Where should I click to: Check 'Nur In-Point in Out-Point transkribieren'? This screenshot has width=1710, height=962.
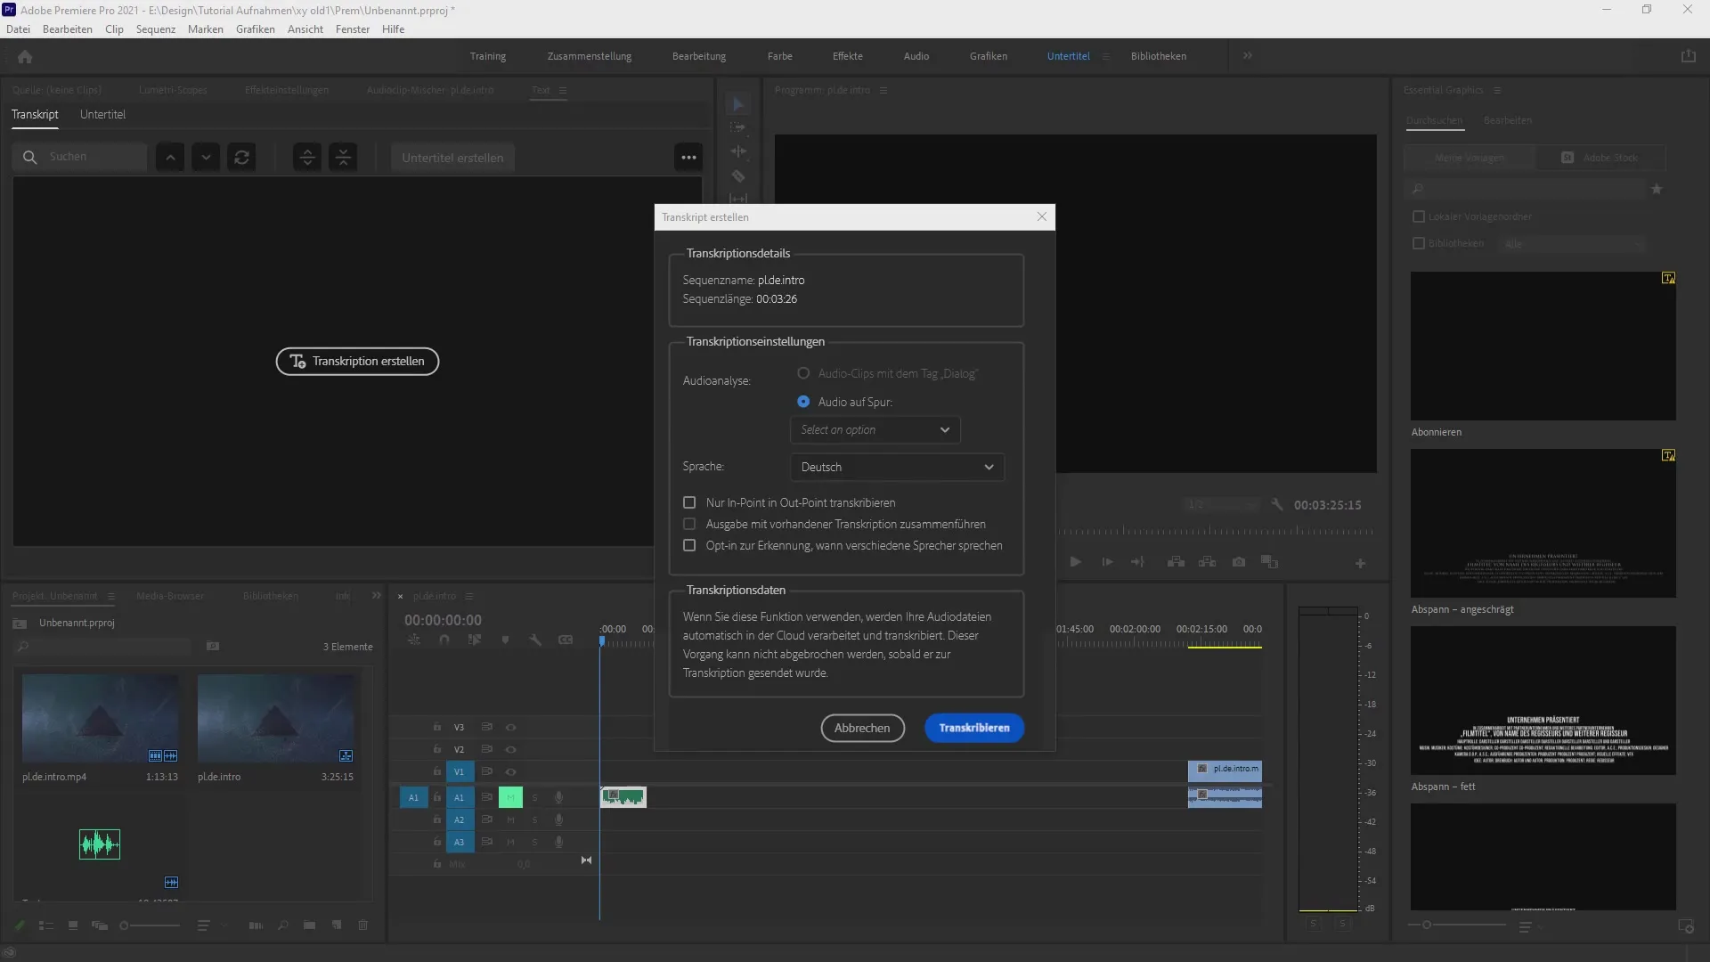click(689, 502)
